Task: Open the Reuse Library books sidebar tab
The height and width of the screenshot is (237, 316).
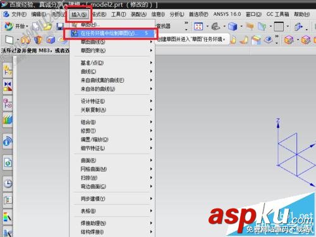Action: point(8,119)
